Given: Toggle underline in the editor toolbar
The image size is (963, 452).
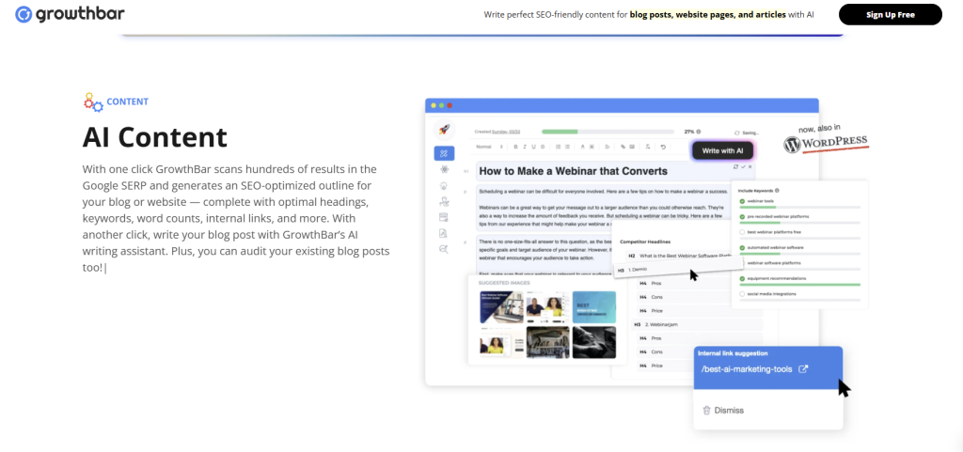Looking at the screenshot, I should coord(534,147).
